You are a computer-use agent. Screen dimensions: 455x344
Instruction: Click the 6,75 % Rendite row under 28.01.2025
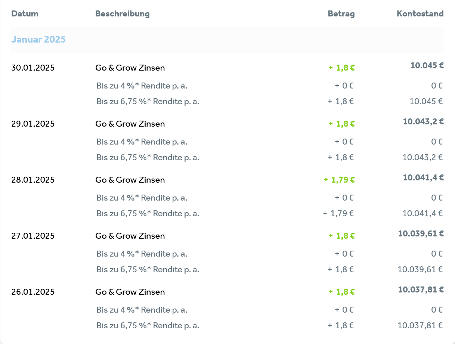point(269,214)
